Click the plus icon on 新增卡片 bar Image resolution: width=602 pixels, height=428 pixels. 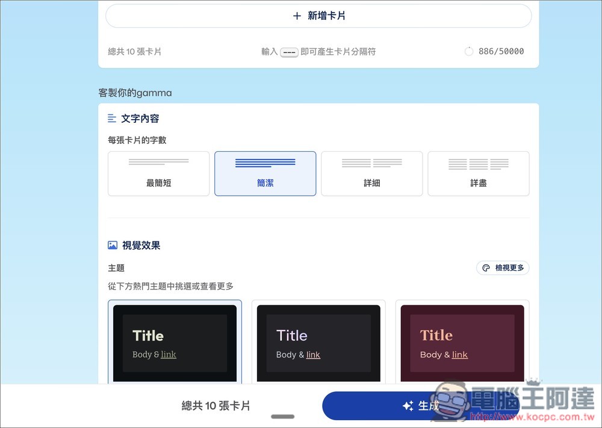tap(296, 16)
